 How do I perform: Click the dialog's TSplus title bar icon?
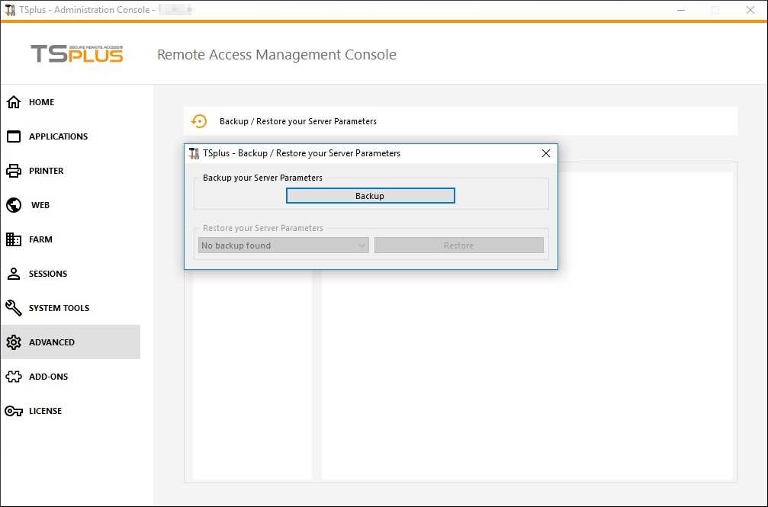tap(194, 153)
